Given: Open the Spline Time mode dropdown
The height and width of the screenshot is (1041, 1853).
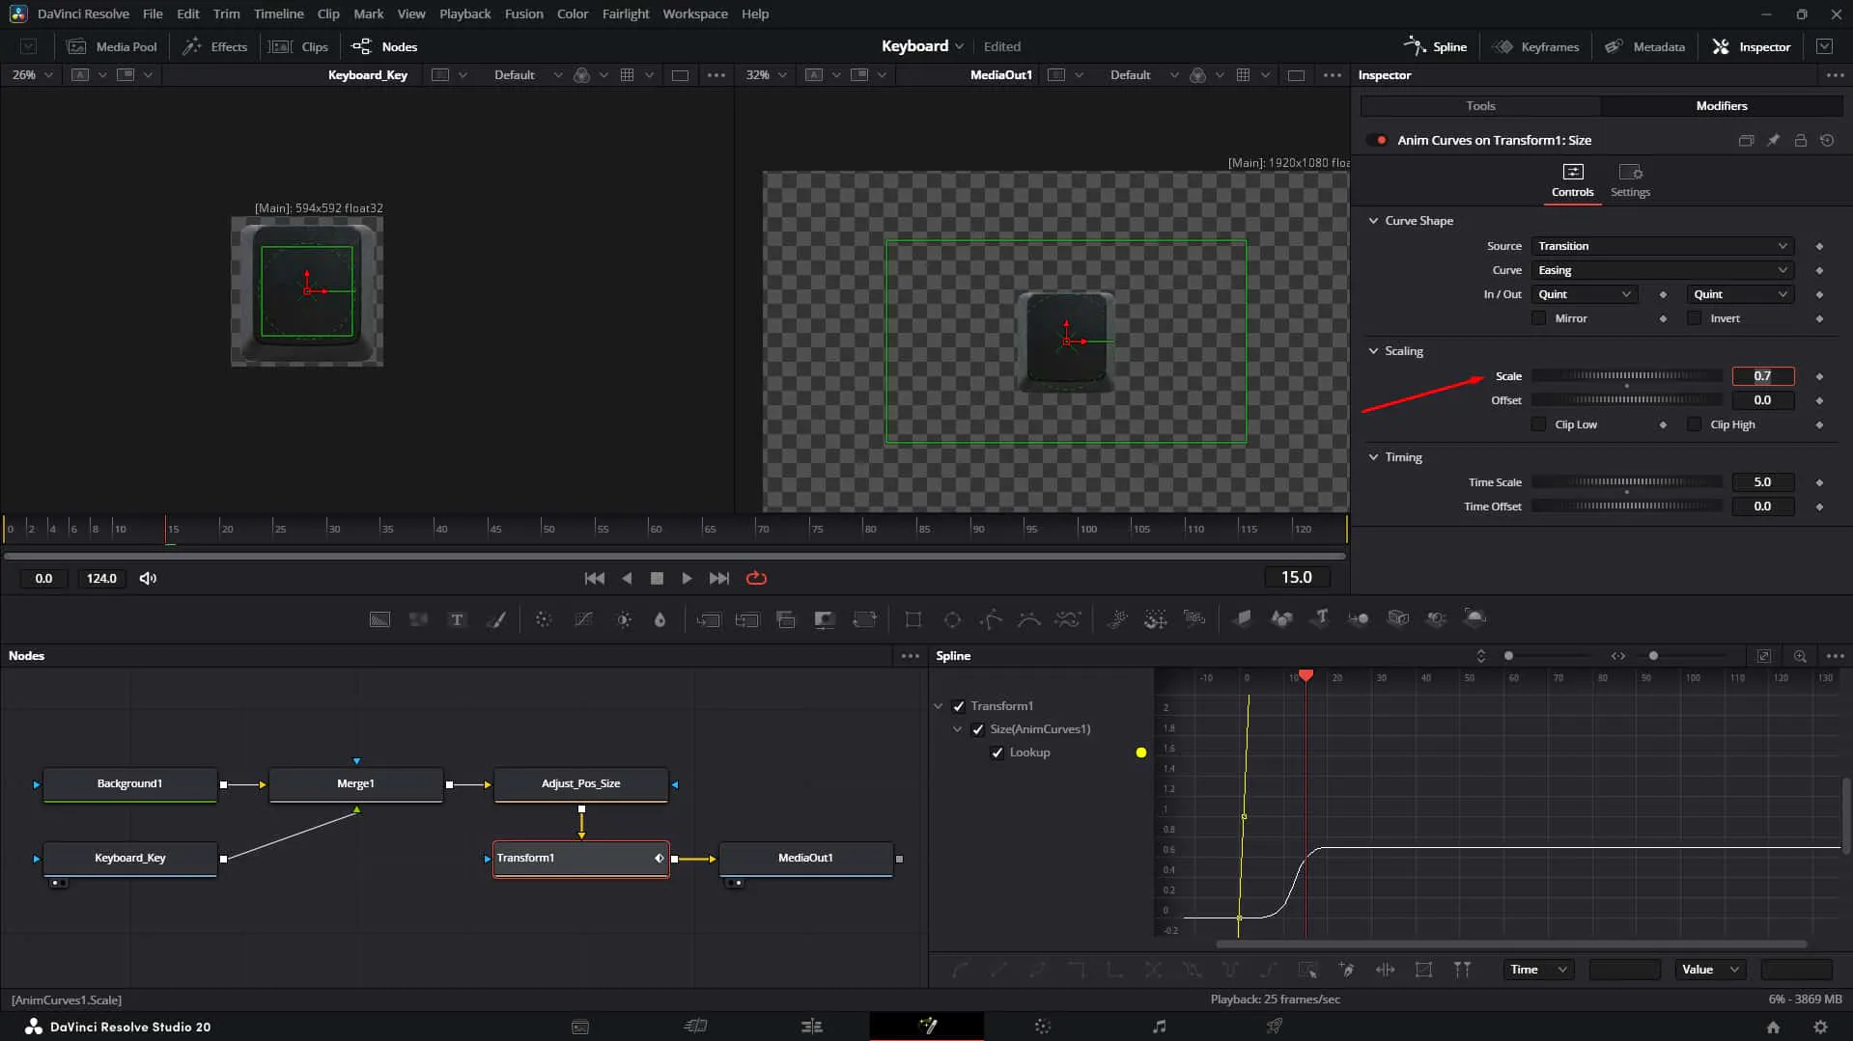Looking at the screenshot, I should 1538,970.
